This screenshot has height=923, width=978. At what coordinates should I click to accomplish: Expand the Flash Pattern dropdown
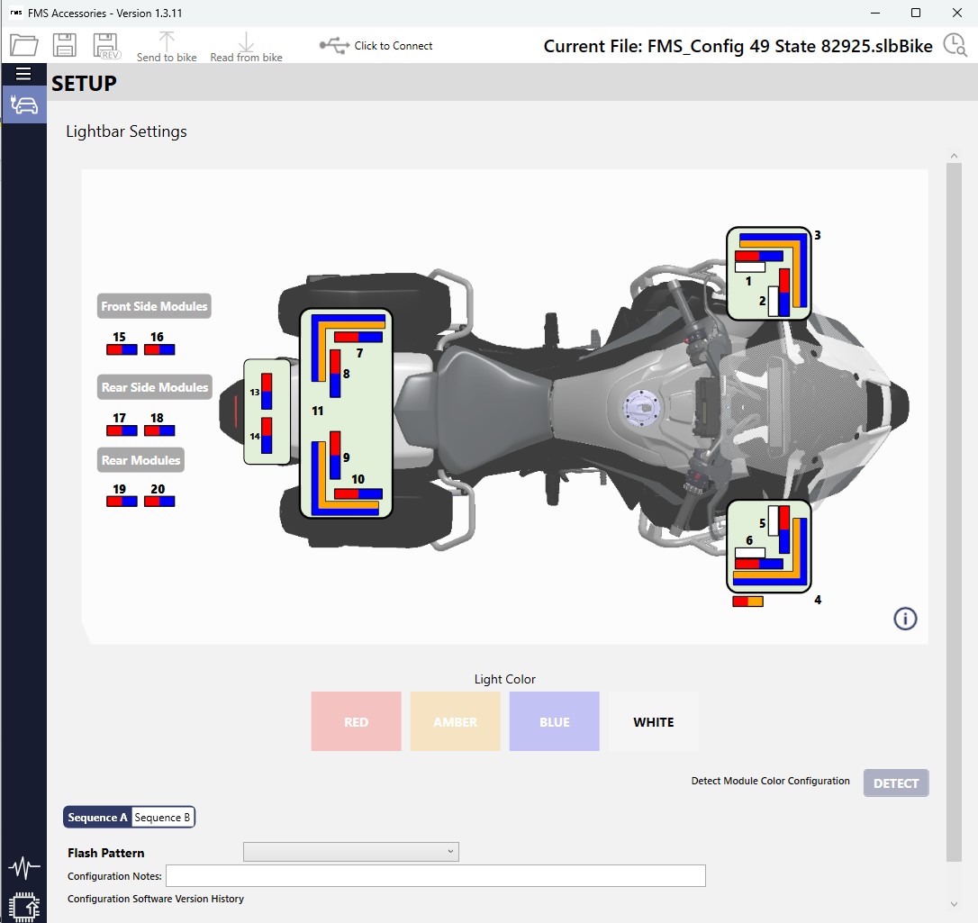pyautogui.click(x=350, y=852)
